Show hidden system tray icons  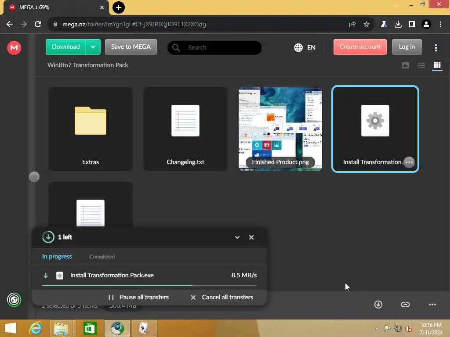[x=377, y=328]
